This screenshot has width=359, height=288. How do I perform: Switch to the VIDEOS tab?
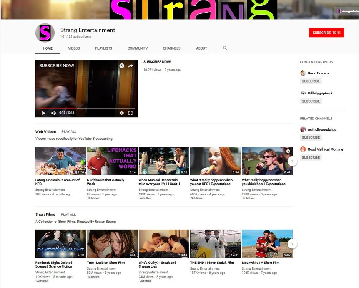74,48
